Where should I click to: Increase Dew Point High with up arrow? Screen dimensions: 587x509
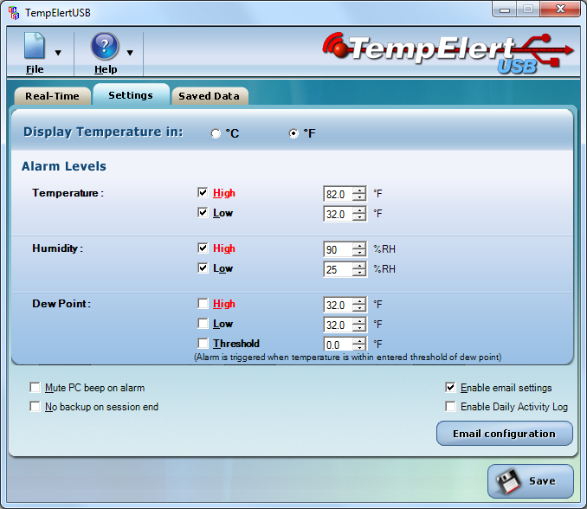359,301
